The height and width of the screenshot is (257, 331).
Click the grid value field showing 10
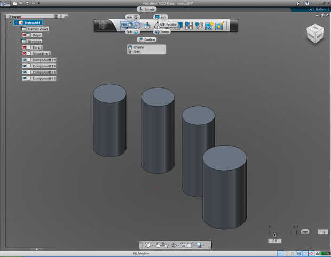pyautogui.click(x=323, y=232)
